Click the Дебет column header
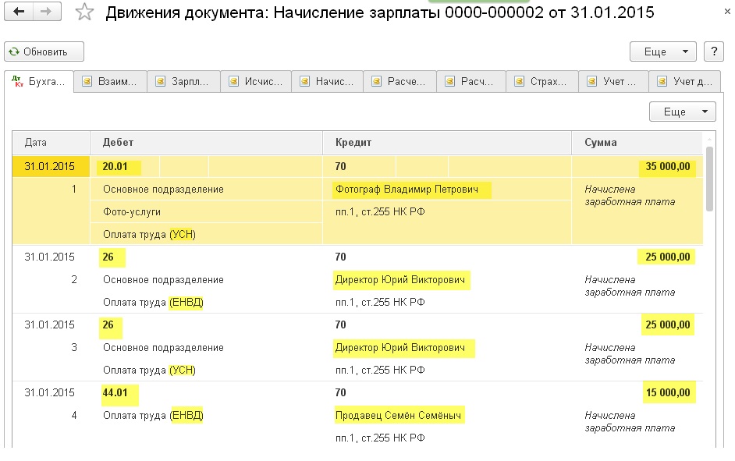Viewport: 735px width, 461px height. click(206, 143)
